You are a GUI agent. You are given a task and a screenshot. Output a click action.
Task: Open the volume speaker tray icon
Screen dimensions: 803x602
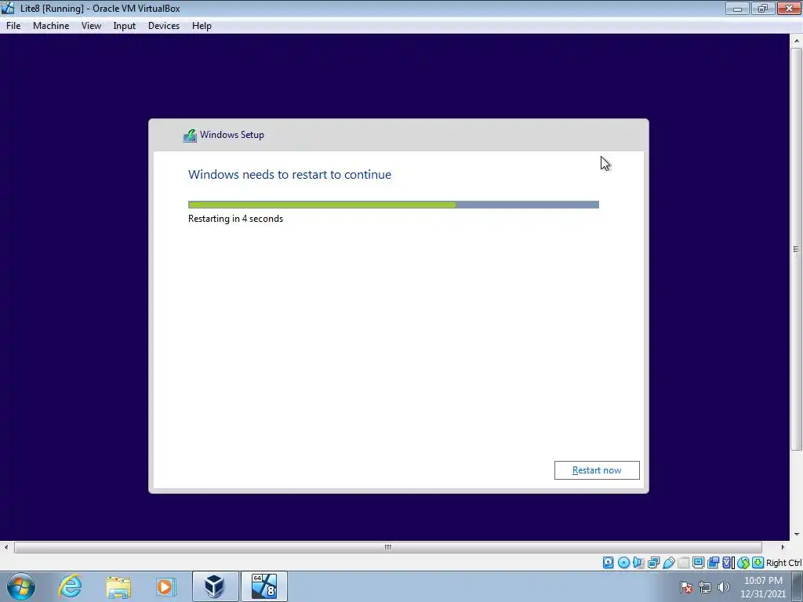(x=723, y=587)
